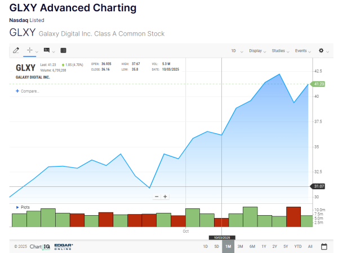Zoom in with the plus button

(x=165, y=197)
